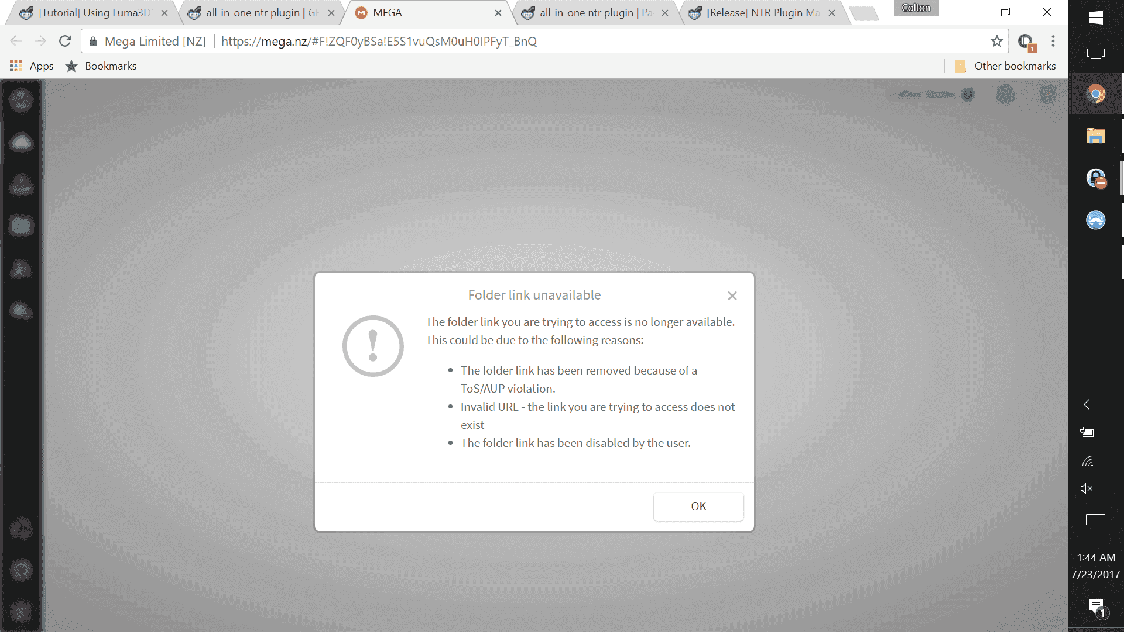Close the MEGA tab
1124x632 pixels.
[x=498, y=13]
